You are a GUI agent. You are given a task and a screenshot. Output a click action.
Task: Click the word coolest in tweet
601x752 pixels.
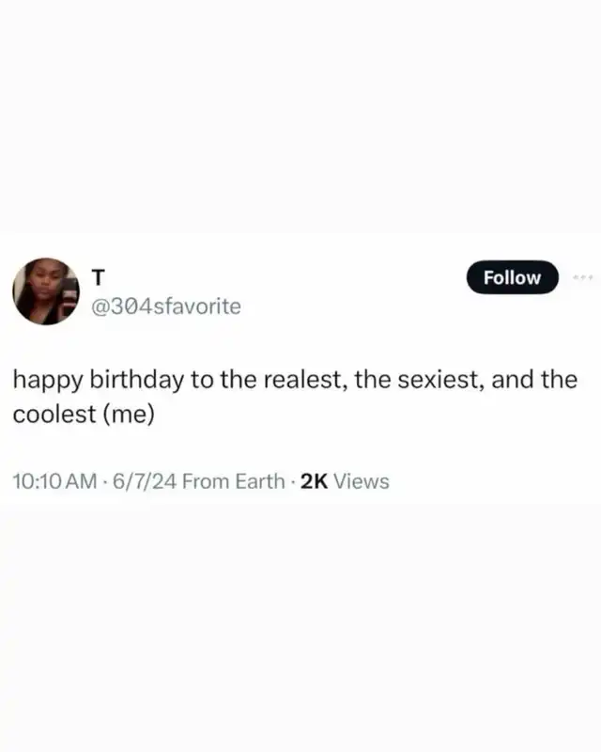coord(54,414)
